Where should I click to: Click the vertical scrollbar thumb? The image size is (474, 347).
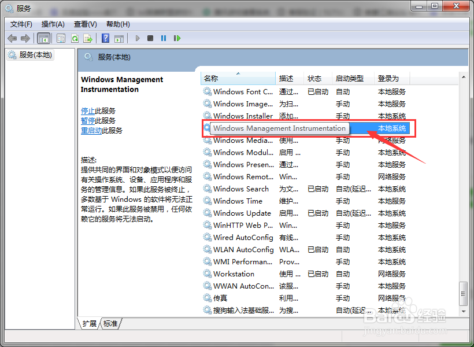[x=464, y=294]
